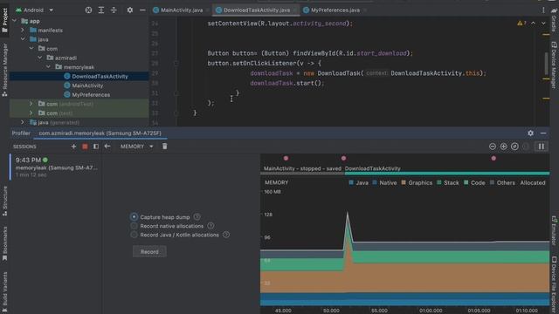Click the Record button
This screenshot has height=314, width=559.
point(149,251)
